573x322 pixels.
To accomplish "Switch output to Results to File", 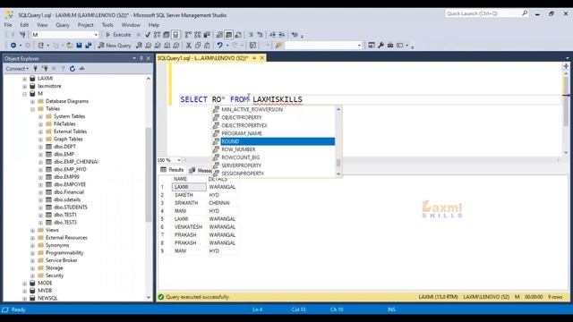I will pos(238,35).
